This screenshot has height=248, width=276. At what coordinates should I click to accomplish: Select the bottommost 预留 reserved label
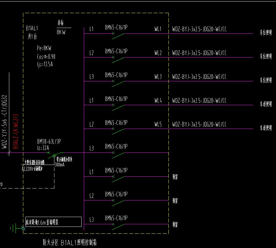click(x=175, y=224)
